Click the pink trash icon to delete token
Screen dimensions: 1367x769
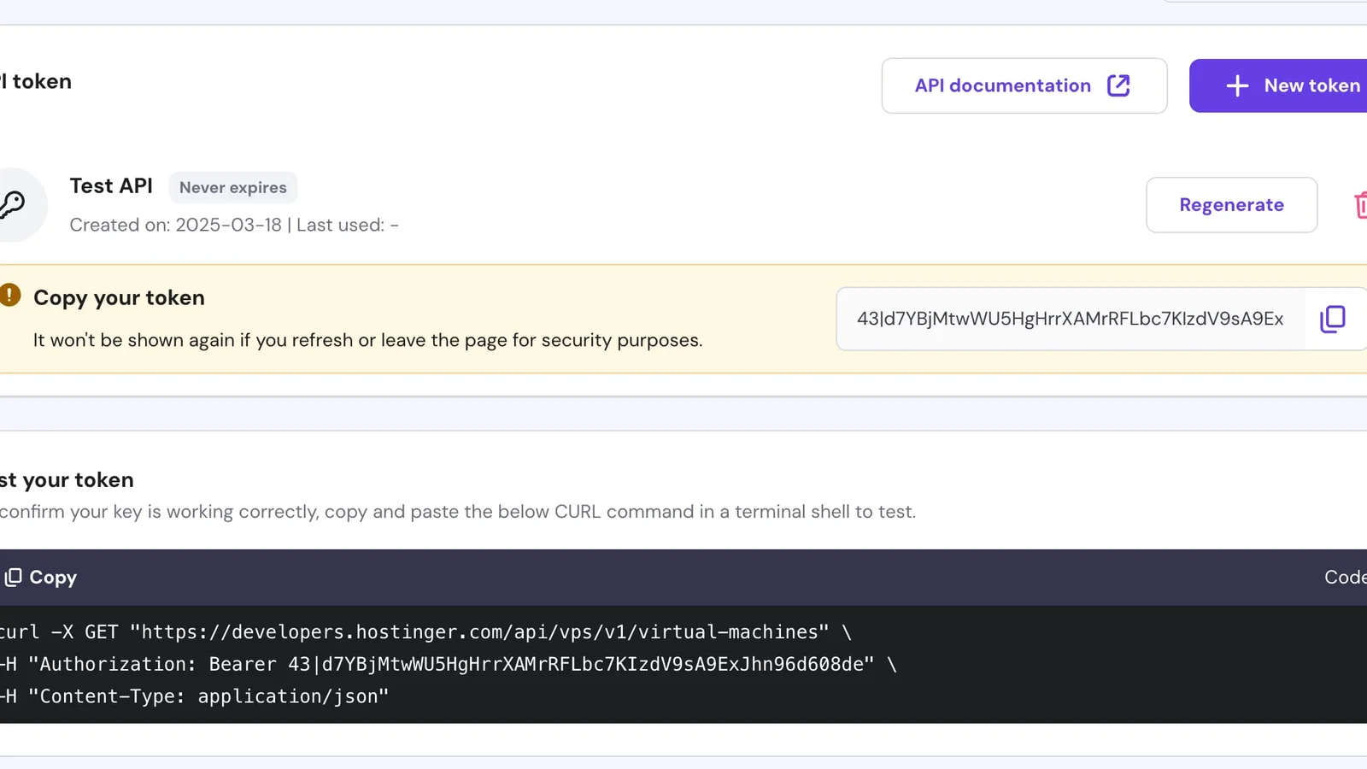[1360, 205]
